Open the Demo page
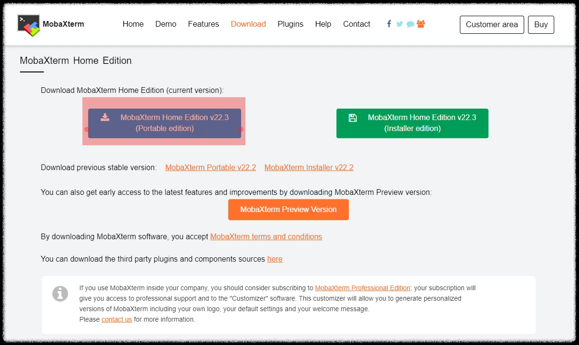579x345 pixels. point(166,24)
